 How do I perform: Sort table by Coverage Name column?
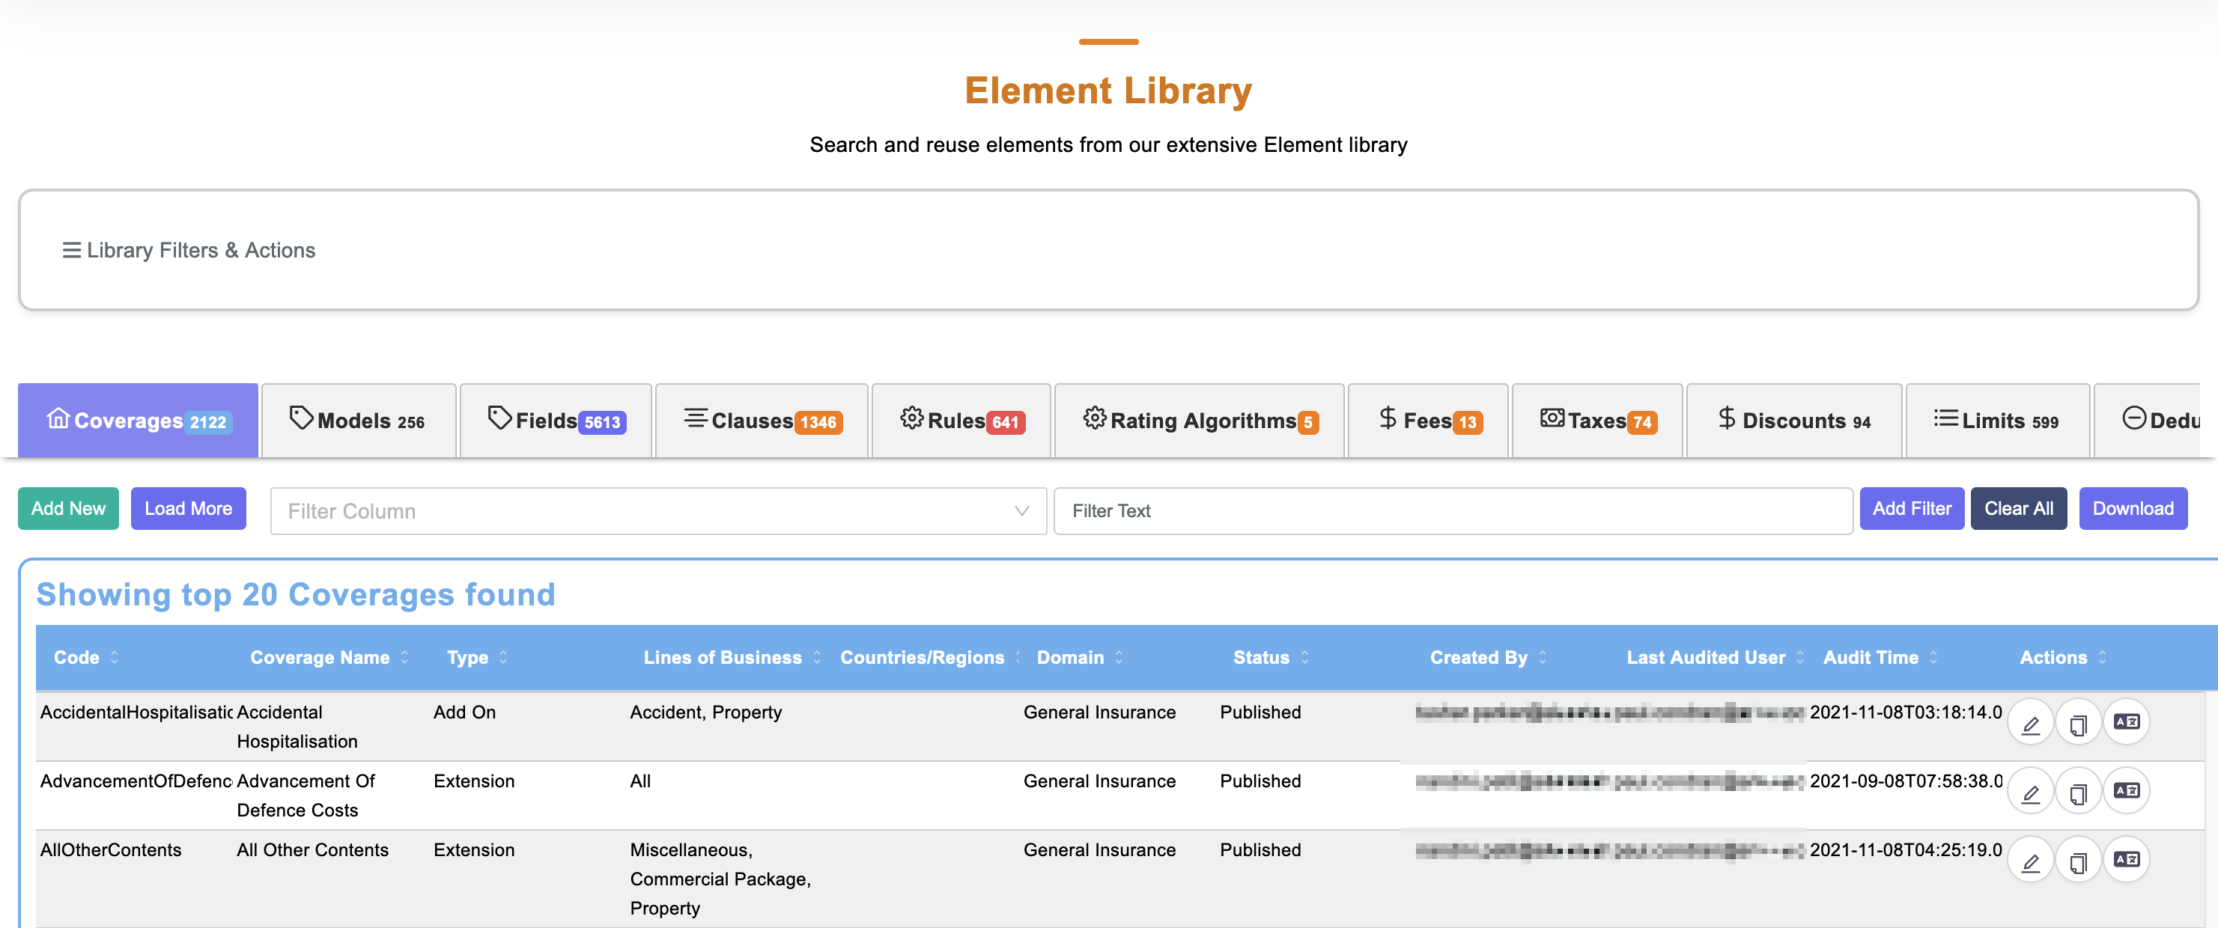click(x=404, y=658)
